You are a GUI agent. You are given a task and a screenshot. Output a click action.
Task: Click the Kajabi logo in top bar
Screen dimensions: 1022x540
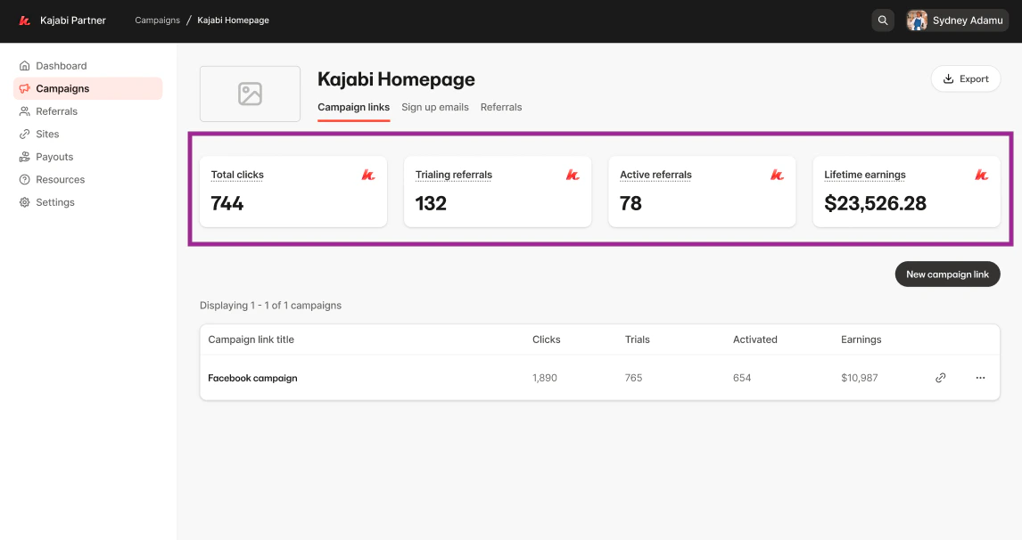25,20
